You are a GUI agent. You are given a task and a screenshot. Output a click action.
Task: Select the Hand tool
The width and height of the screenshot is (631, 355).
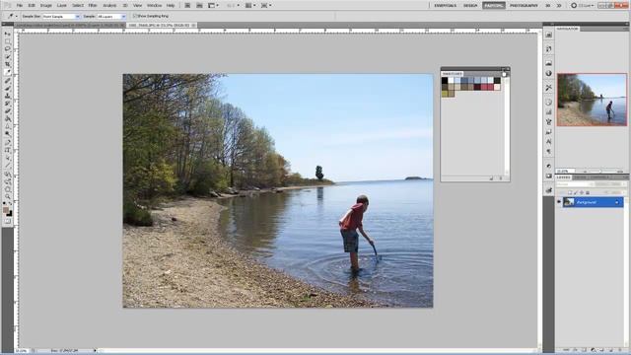point(8,189)
